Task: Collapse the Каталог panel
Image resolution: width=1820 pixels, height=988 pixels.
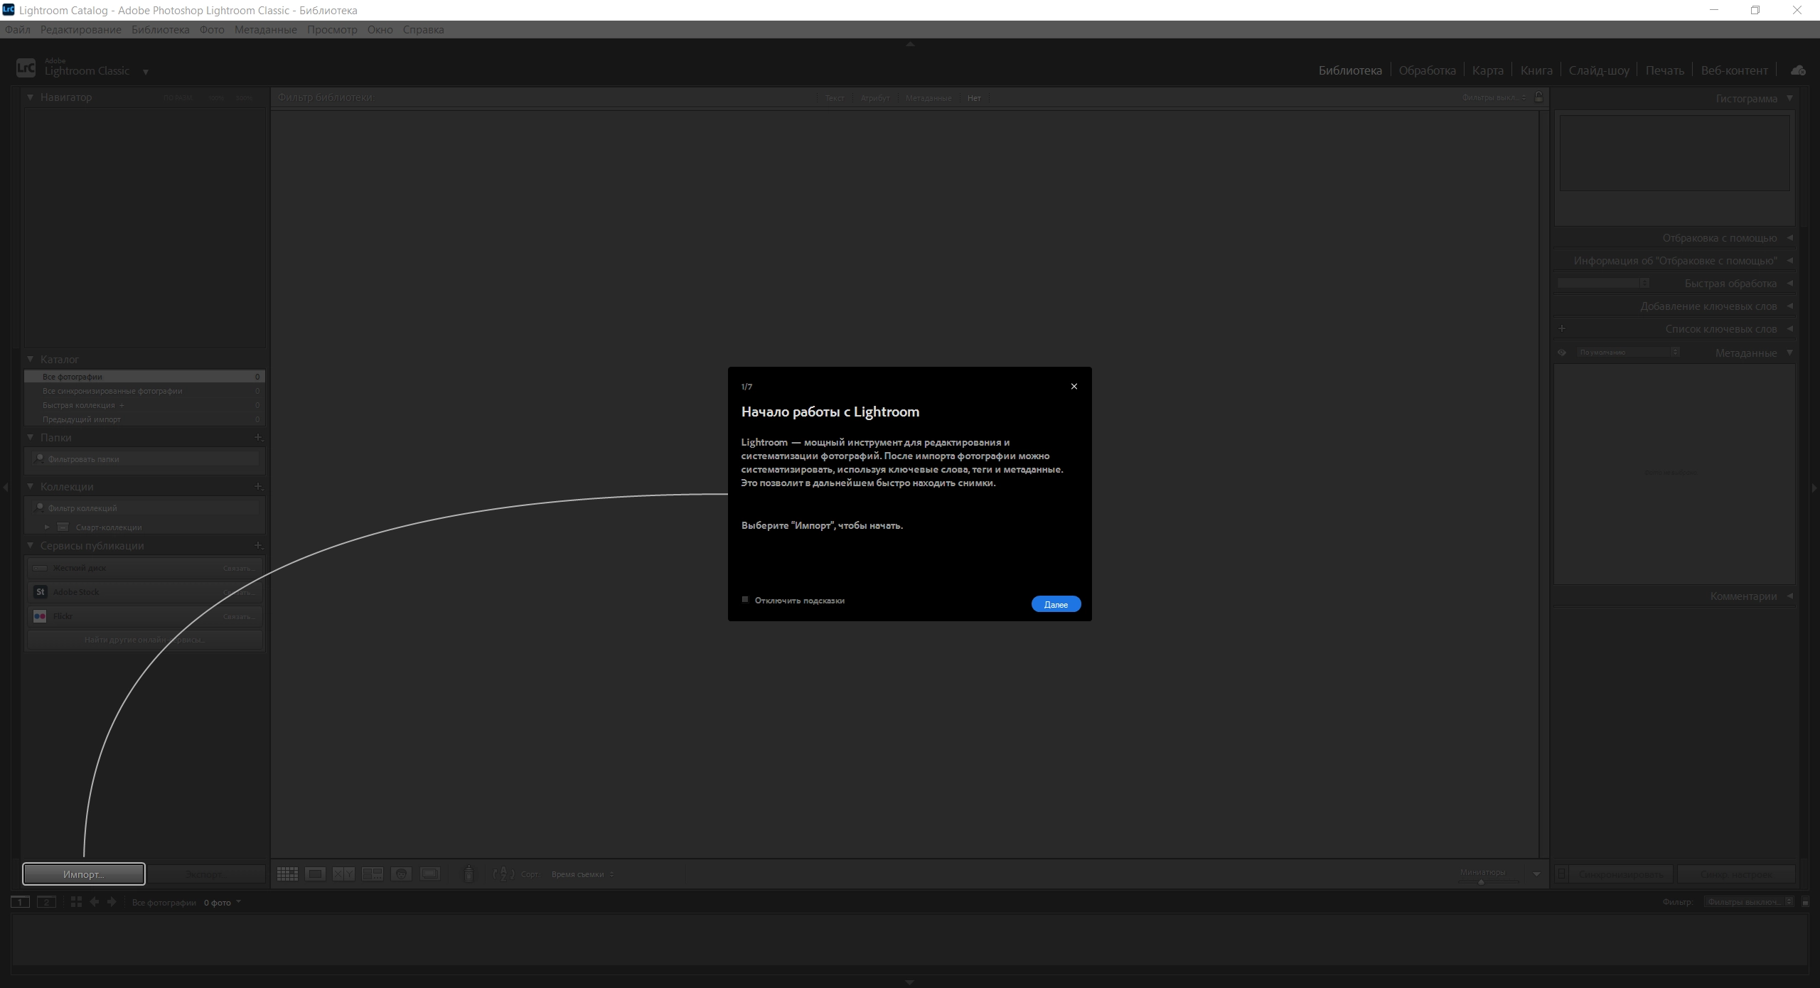Action: click(x=31, y=359)
